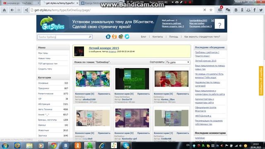This screenshot has width=265, height=149.
Task: Stop page loading with the X icon
Action: pos(205,10)
